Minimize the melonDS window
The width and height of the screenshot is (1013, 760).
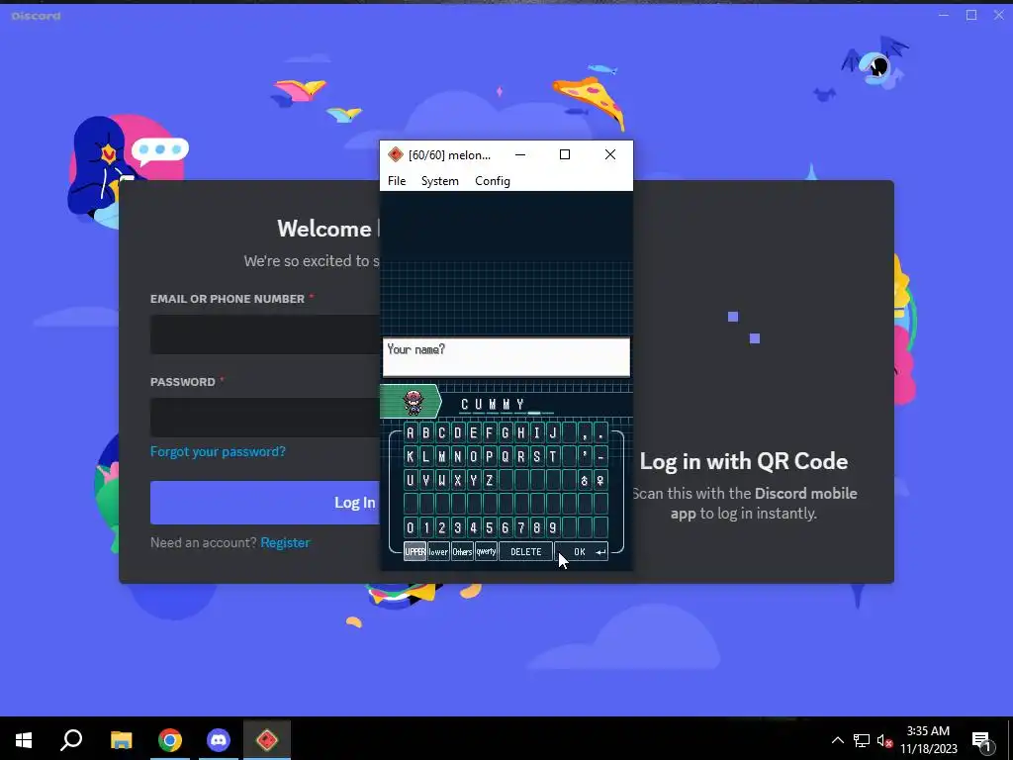tap(520, 154)
